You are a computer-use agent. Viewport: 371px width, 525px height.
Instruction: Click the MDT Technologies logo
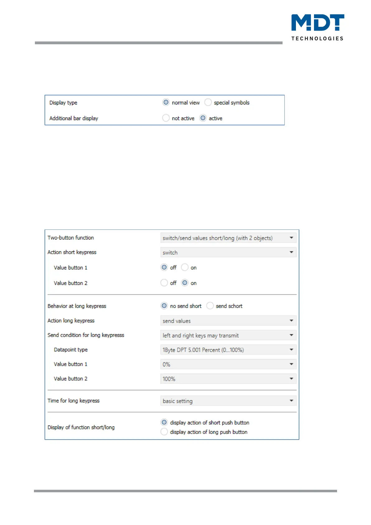(x=317, y=27)
